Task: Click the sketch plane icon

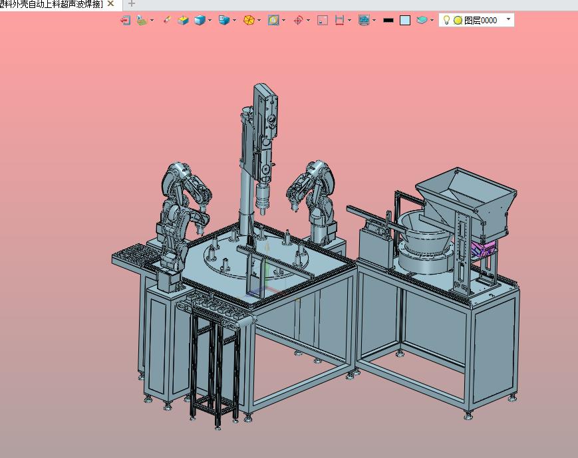Action: (142, 20)
